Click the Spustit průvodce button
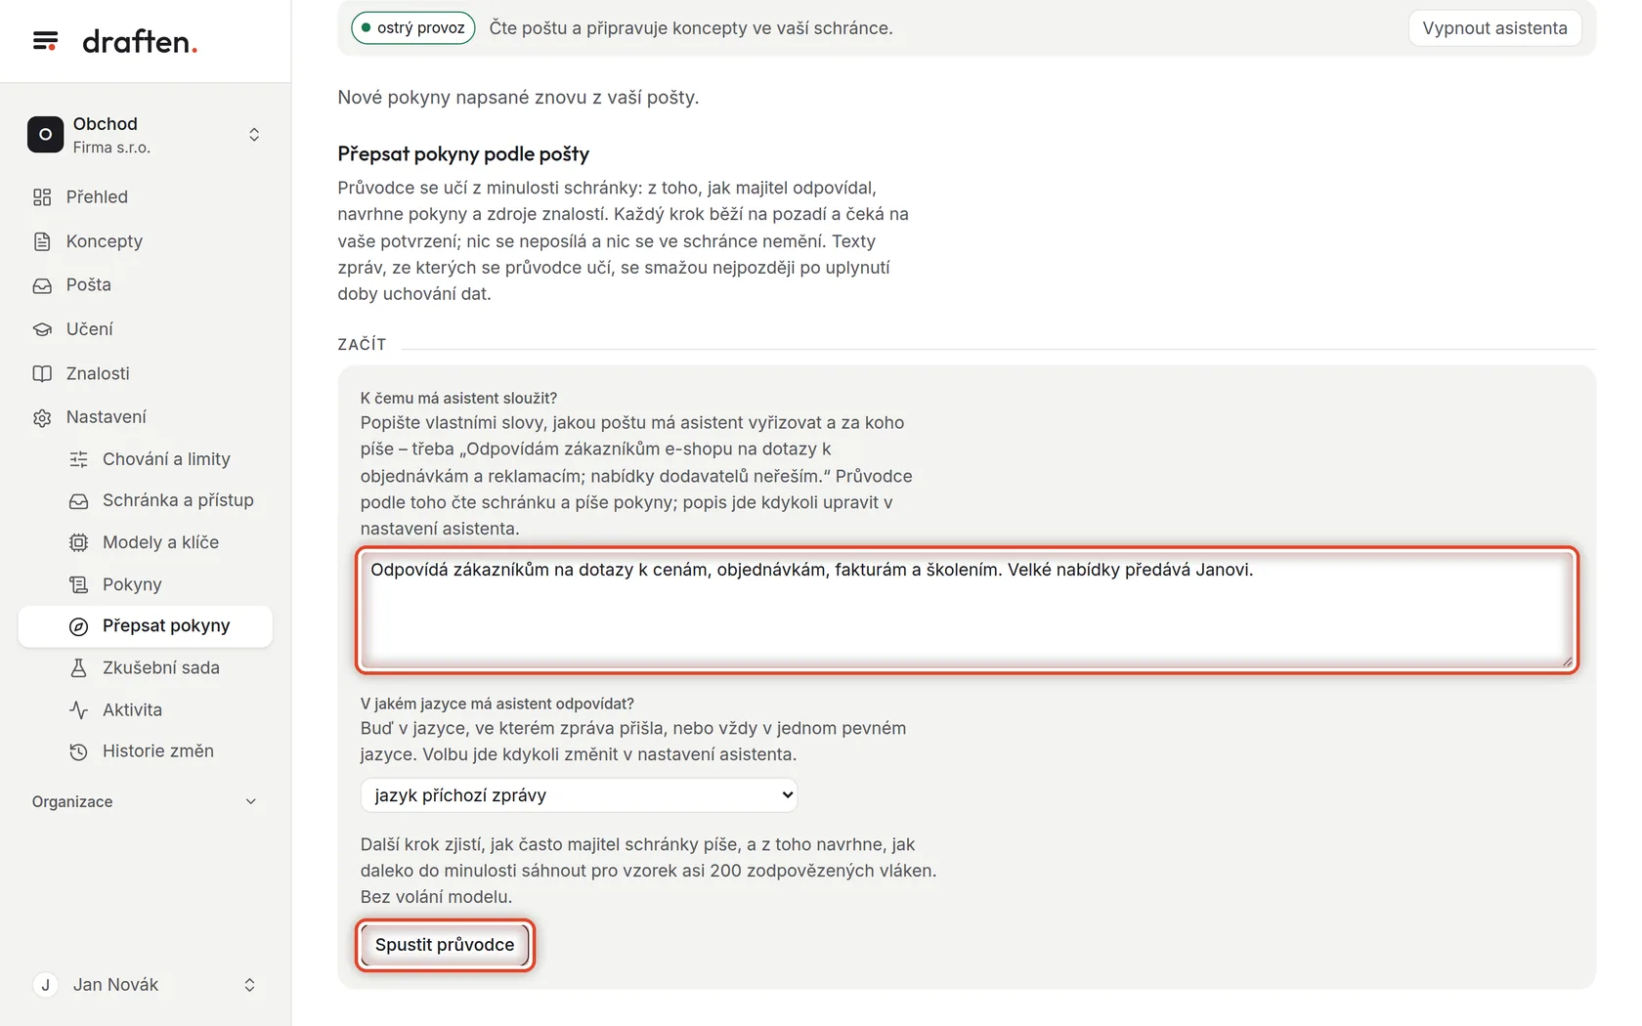 [x=445, y=945]
